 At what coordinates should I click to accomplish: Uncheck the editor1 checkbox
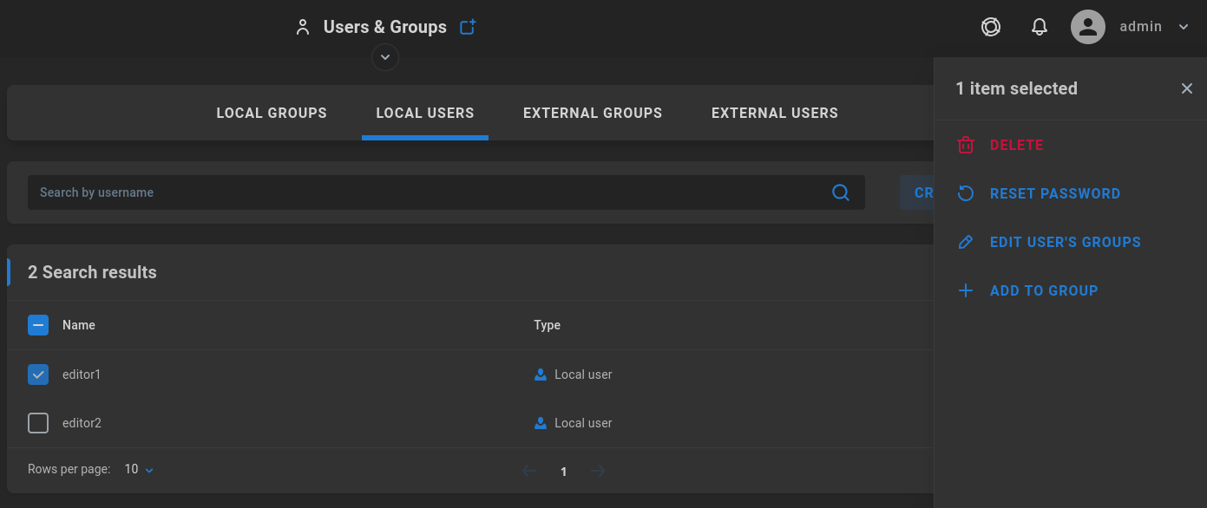(x=38, y=374)
